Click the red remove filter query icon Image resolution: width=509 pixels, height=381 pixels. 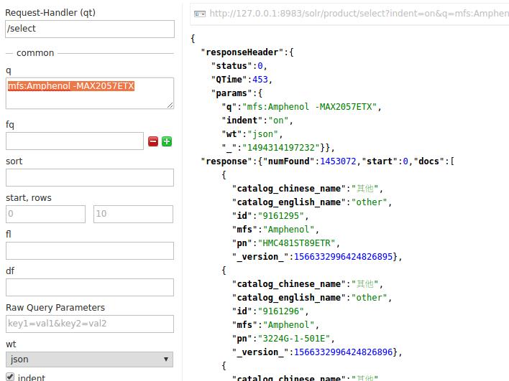(153, 141)
